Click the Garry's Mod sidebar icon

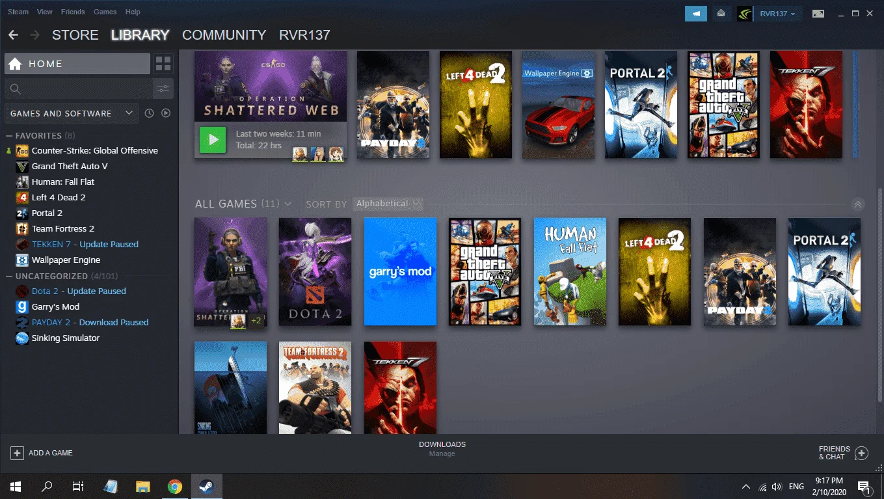[x=22, y=306]
